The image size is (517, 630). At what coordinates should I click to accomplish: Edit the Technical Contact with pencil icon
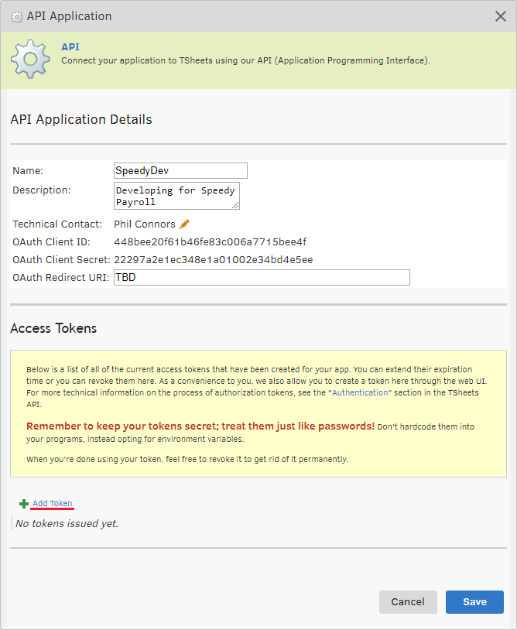(185, 224)
